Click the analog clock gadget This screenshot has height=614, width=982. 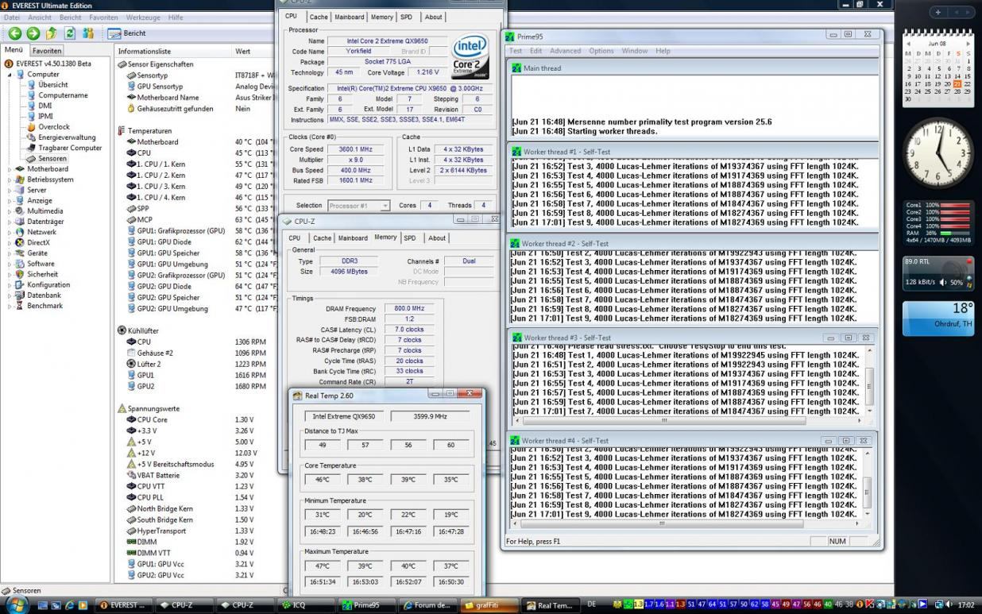[938, 153]
